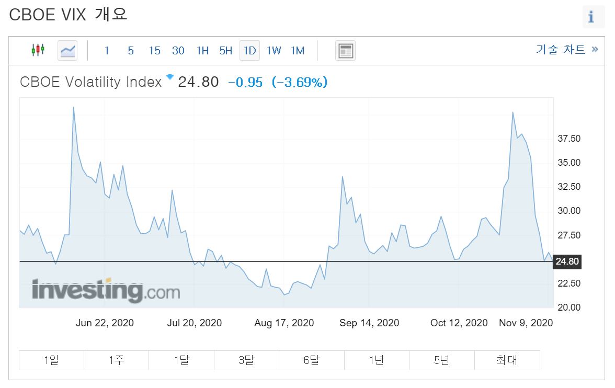Select the 1일 range tab
This screenshot has width=615, height=388.
point(51,360)
